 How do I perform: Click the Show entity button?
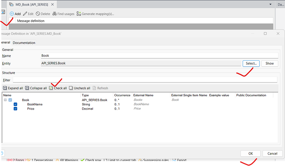[269, 63]
